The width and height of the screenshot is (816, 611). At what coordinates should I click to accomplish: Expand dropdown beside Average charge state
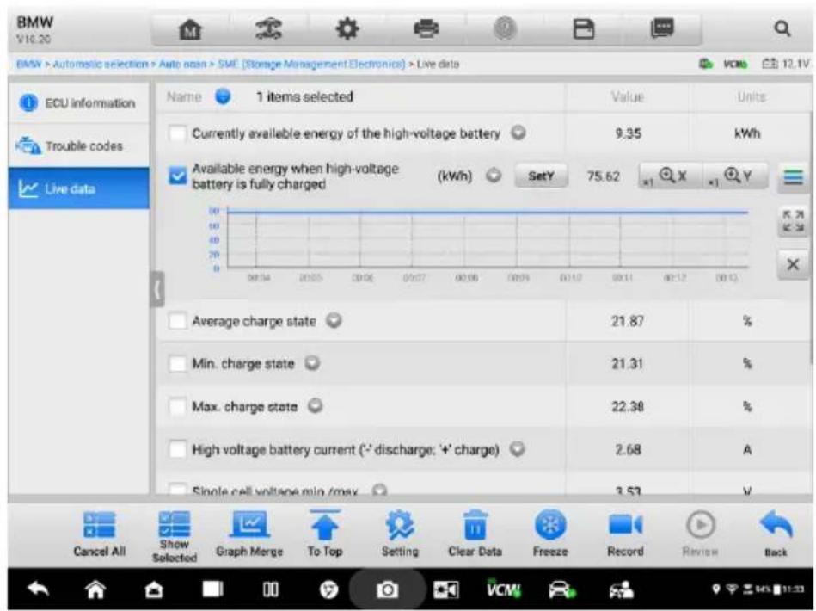pyautogui.click(x=334, y=320)
